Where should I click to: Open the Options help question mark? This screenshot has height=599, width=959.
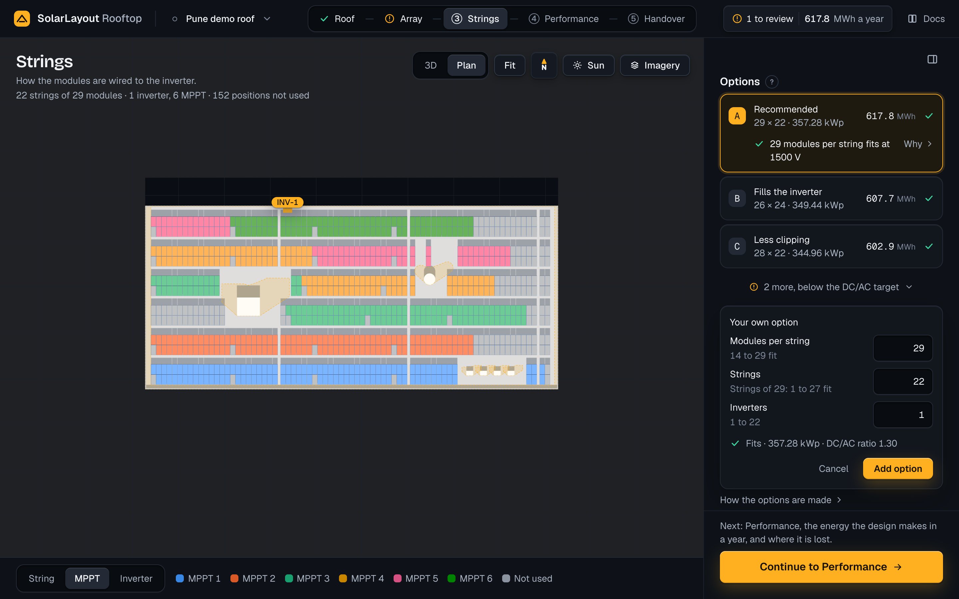(x=771, y=82)
